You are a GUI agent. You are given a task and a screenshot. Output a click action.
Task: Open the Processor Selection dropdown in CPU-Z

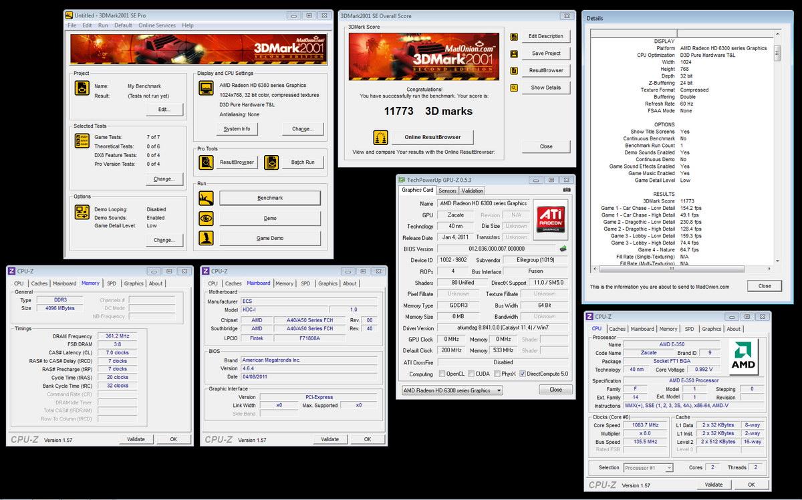[648, 468]
